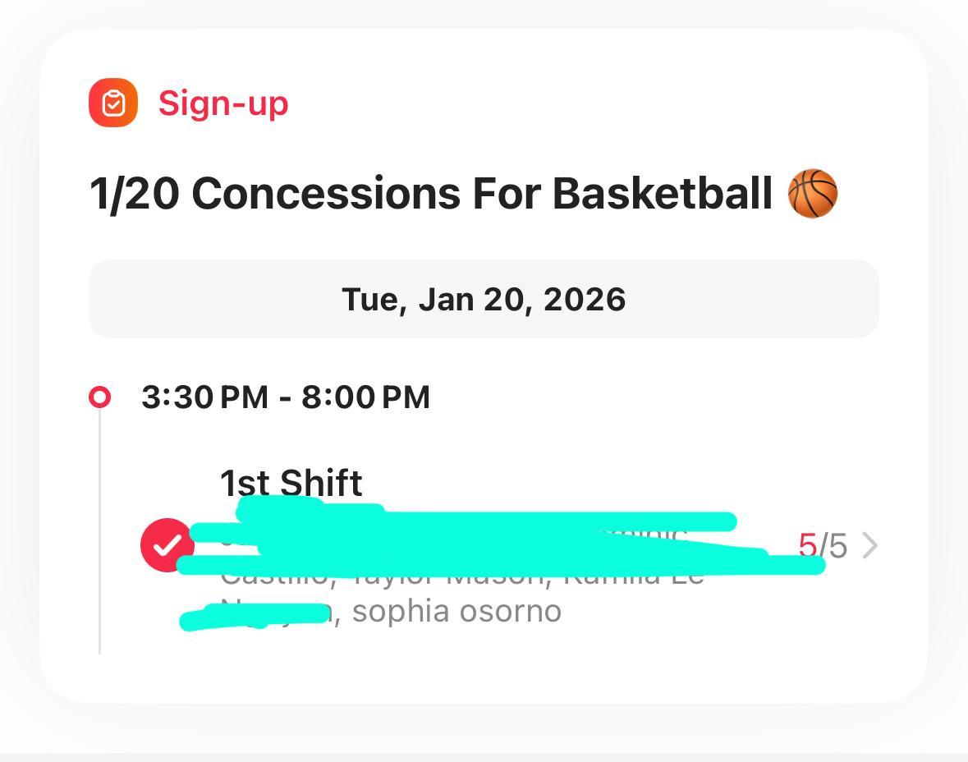The width and height of the screenshot is (968, 762).
Task: Tap the small cyan scribble before sophia osorno
Action: pos(255,615)
